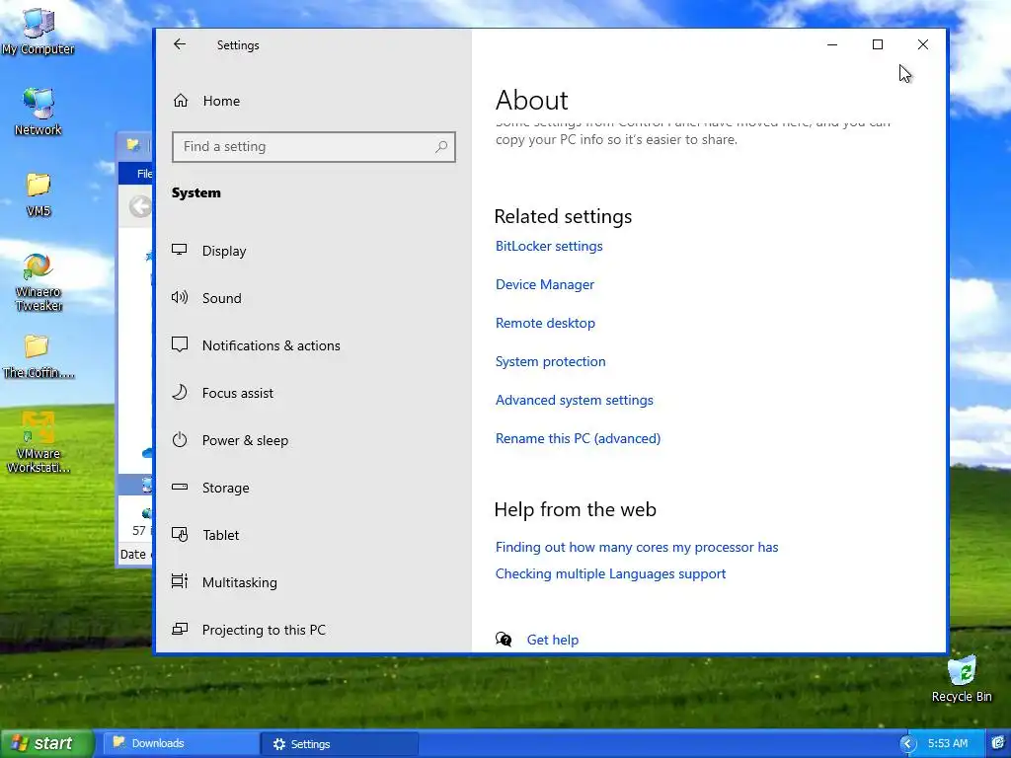Switch to Downloads taskbar window

click(x=181, y=743)
